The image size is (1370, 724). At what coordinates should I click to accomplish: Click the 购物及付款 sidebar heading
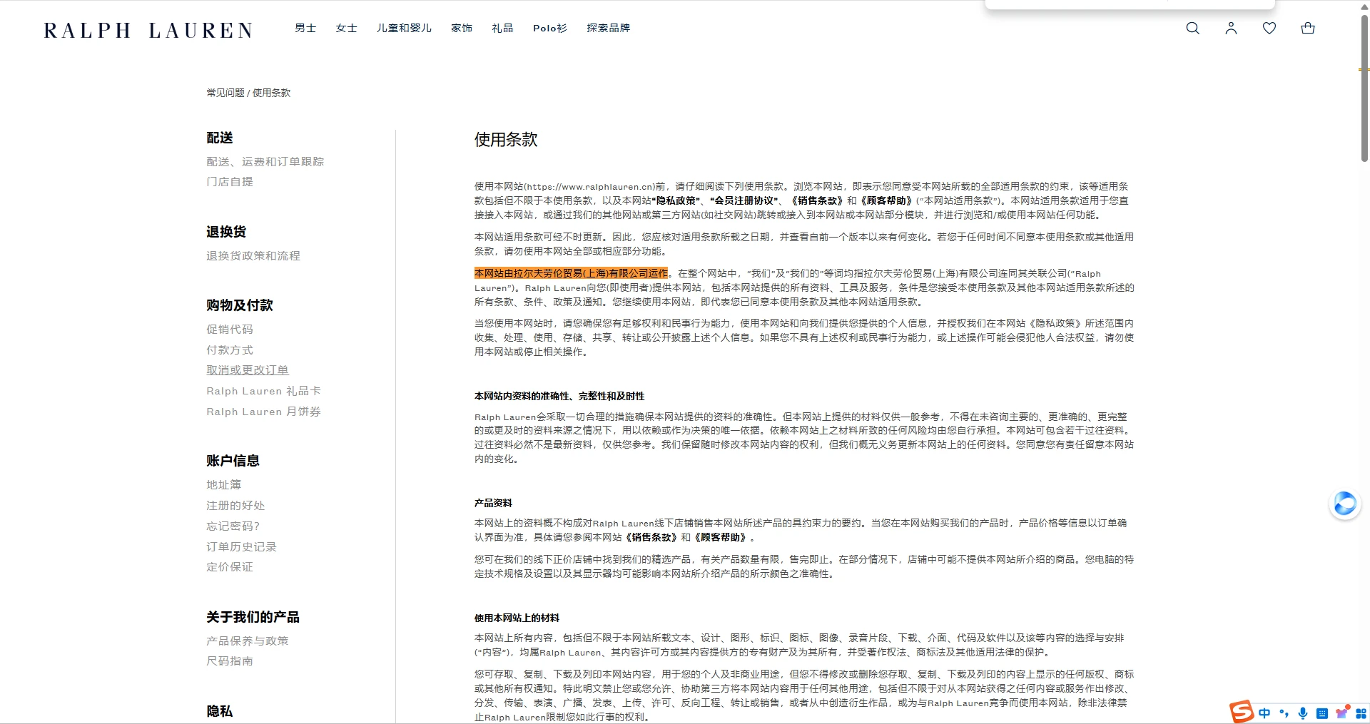240,306
